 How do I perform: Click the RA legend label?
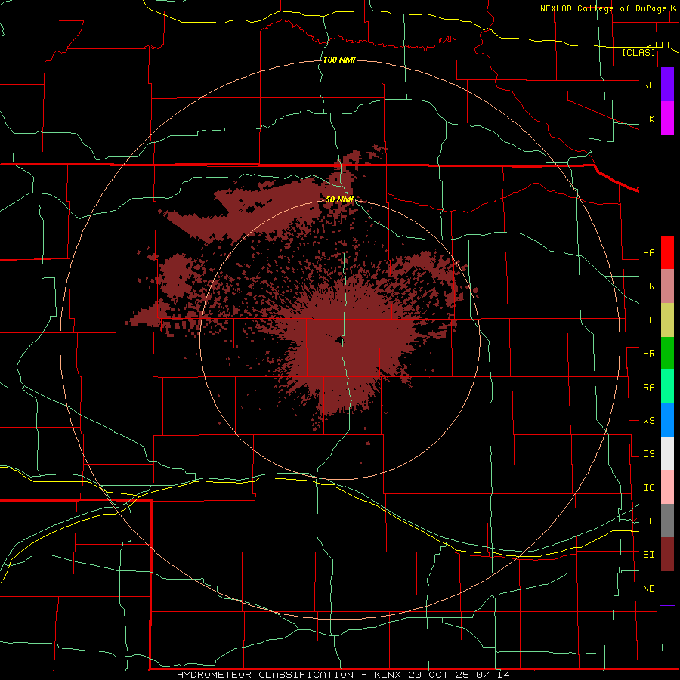pyautogui.click(x=648, y=388)
